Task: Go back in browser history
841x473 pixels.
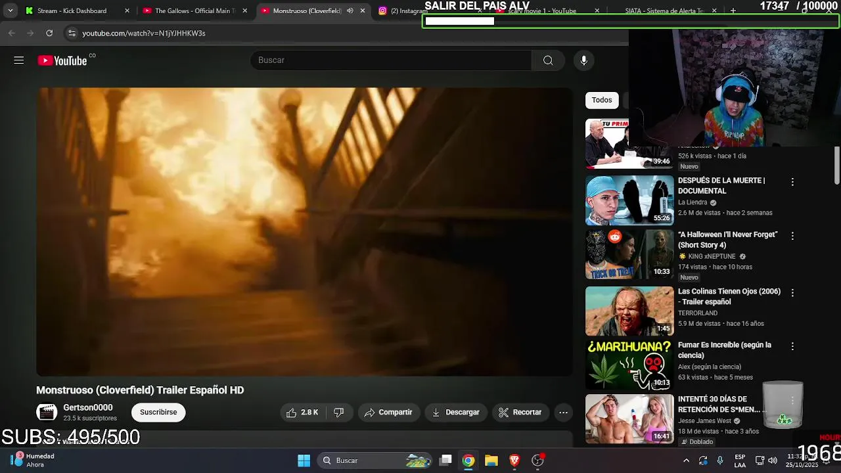Action: pyautogui.click(x=12, y=33)
